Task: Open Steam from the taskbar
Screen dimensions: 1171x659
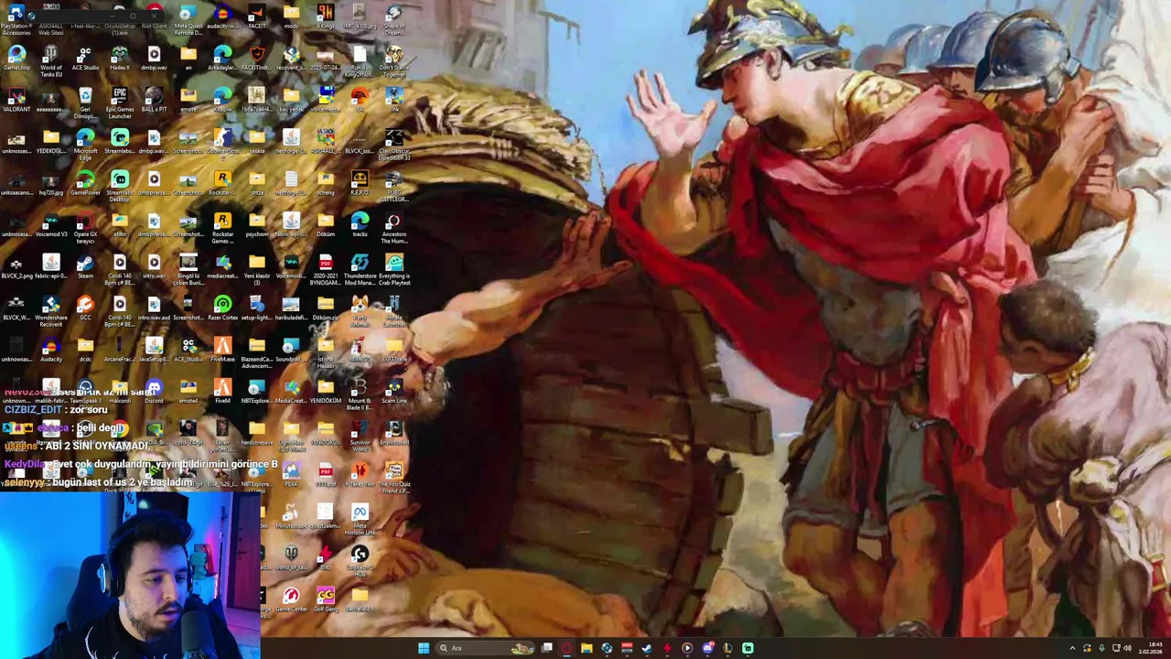Action: coord(647,648)
